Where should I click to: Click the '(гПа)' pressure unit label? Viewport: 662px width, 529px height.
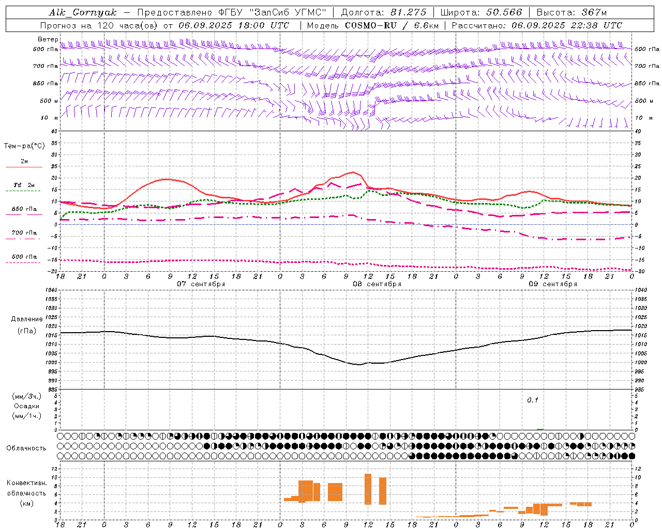(27, 331)
